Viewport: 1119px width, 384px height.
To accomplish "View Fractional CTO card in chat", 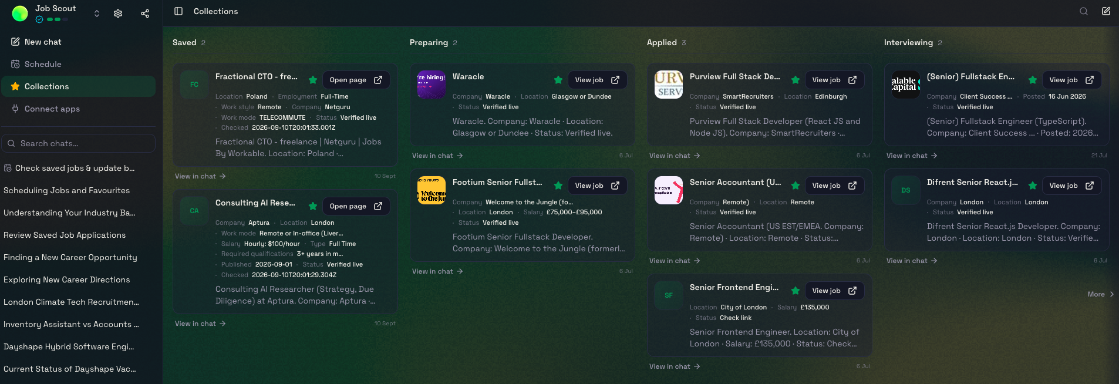I will pyautogui.click(x=200, y=176).
